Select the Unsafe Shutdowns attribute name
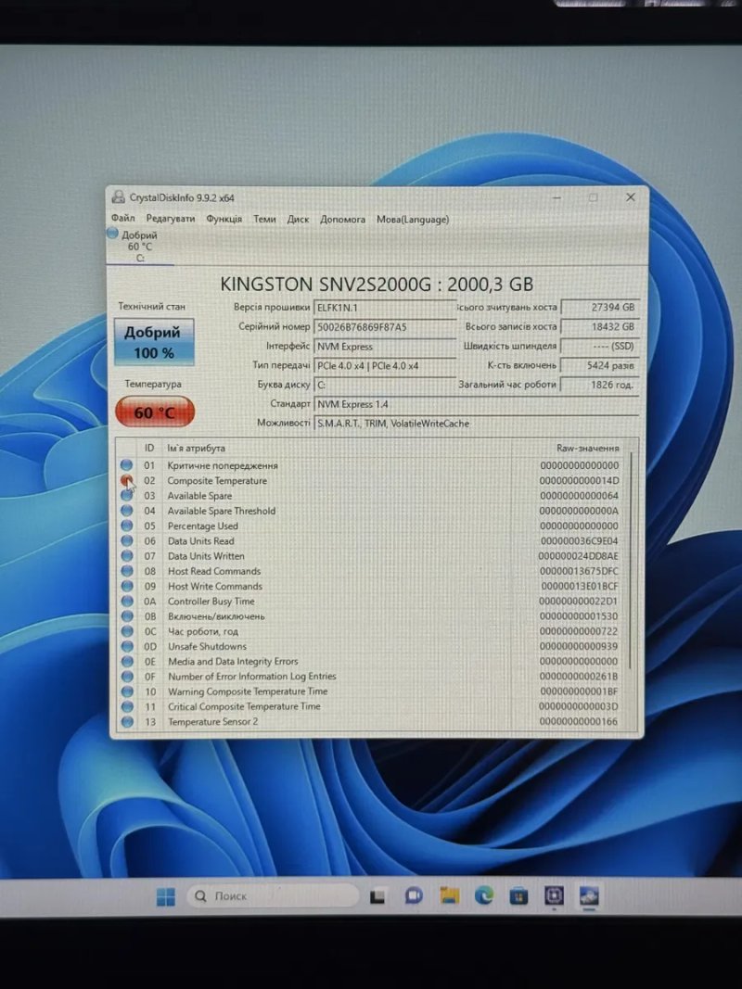This screenshot has width=742, height=989. coord(207,646)
